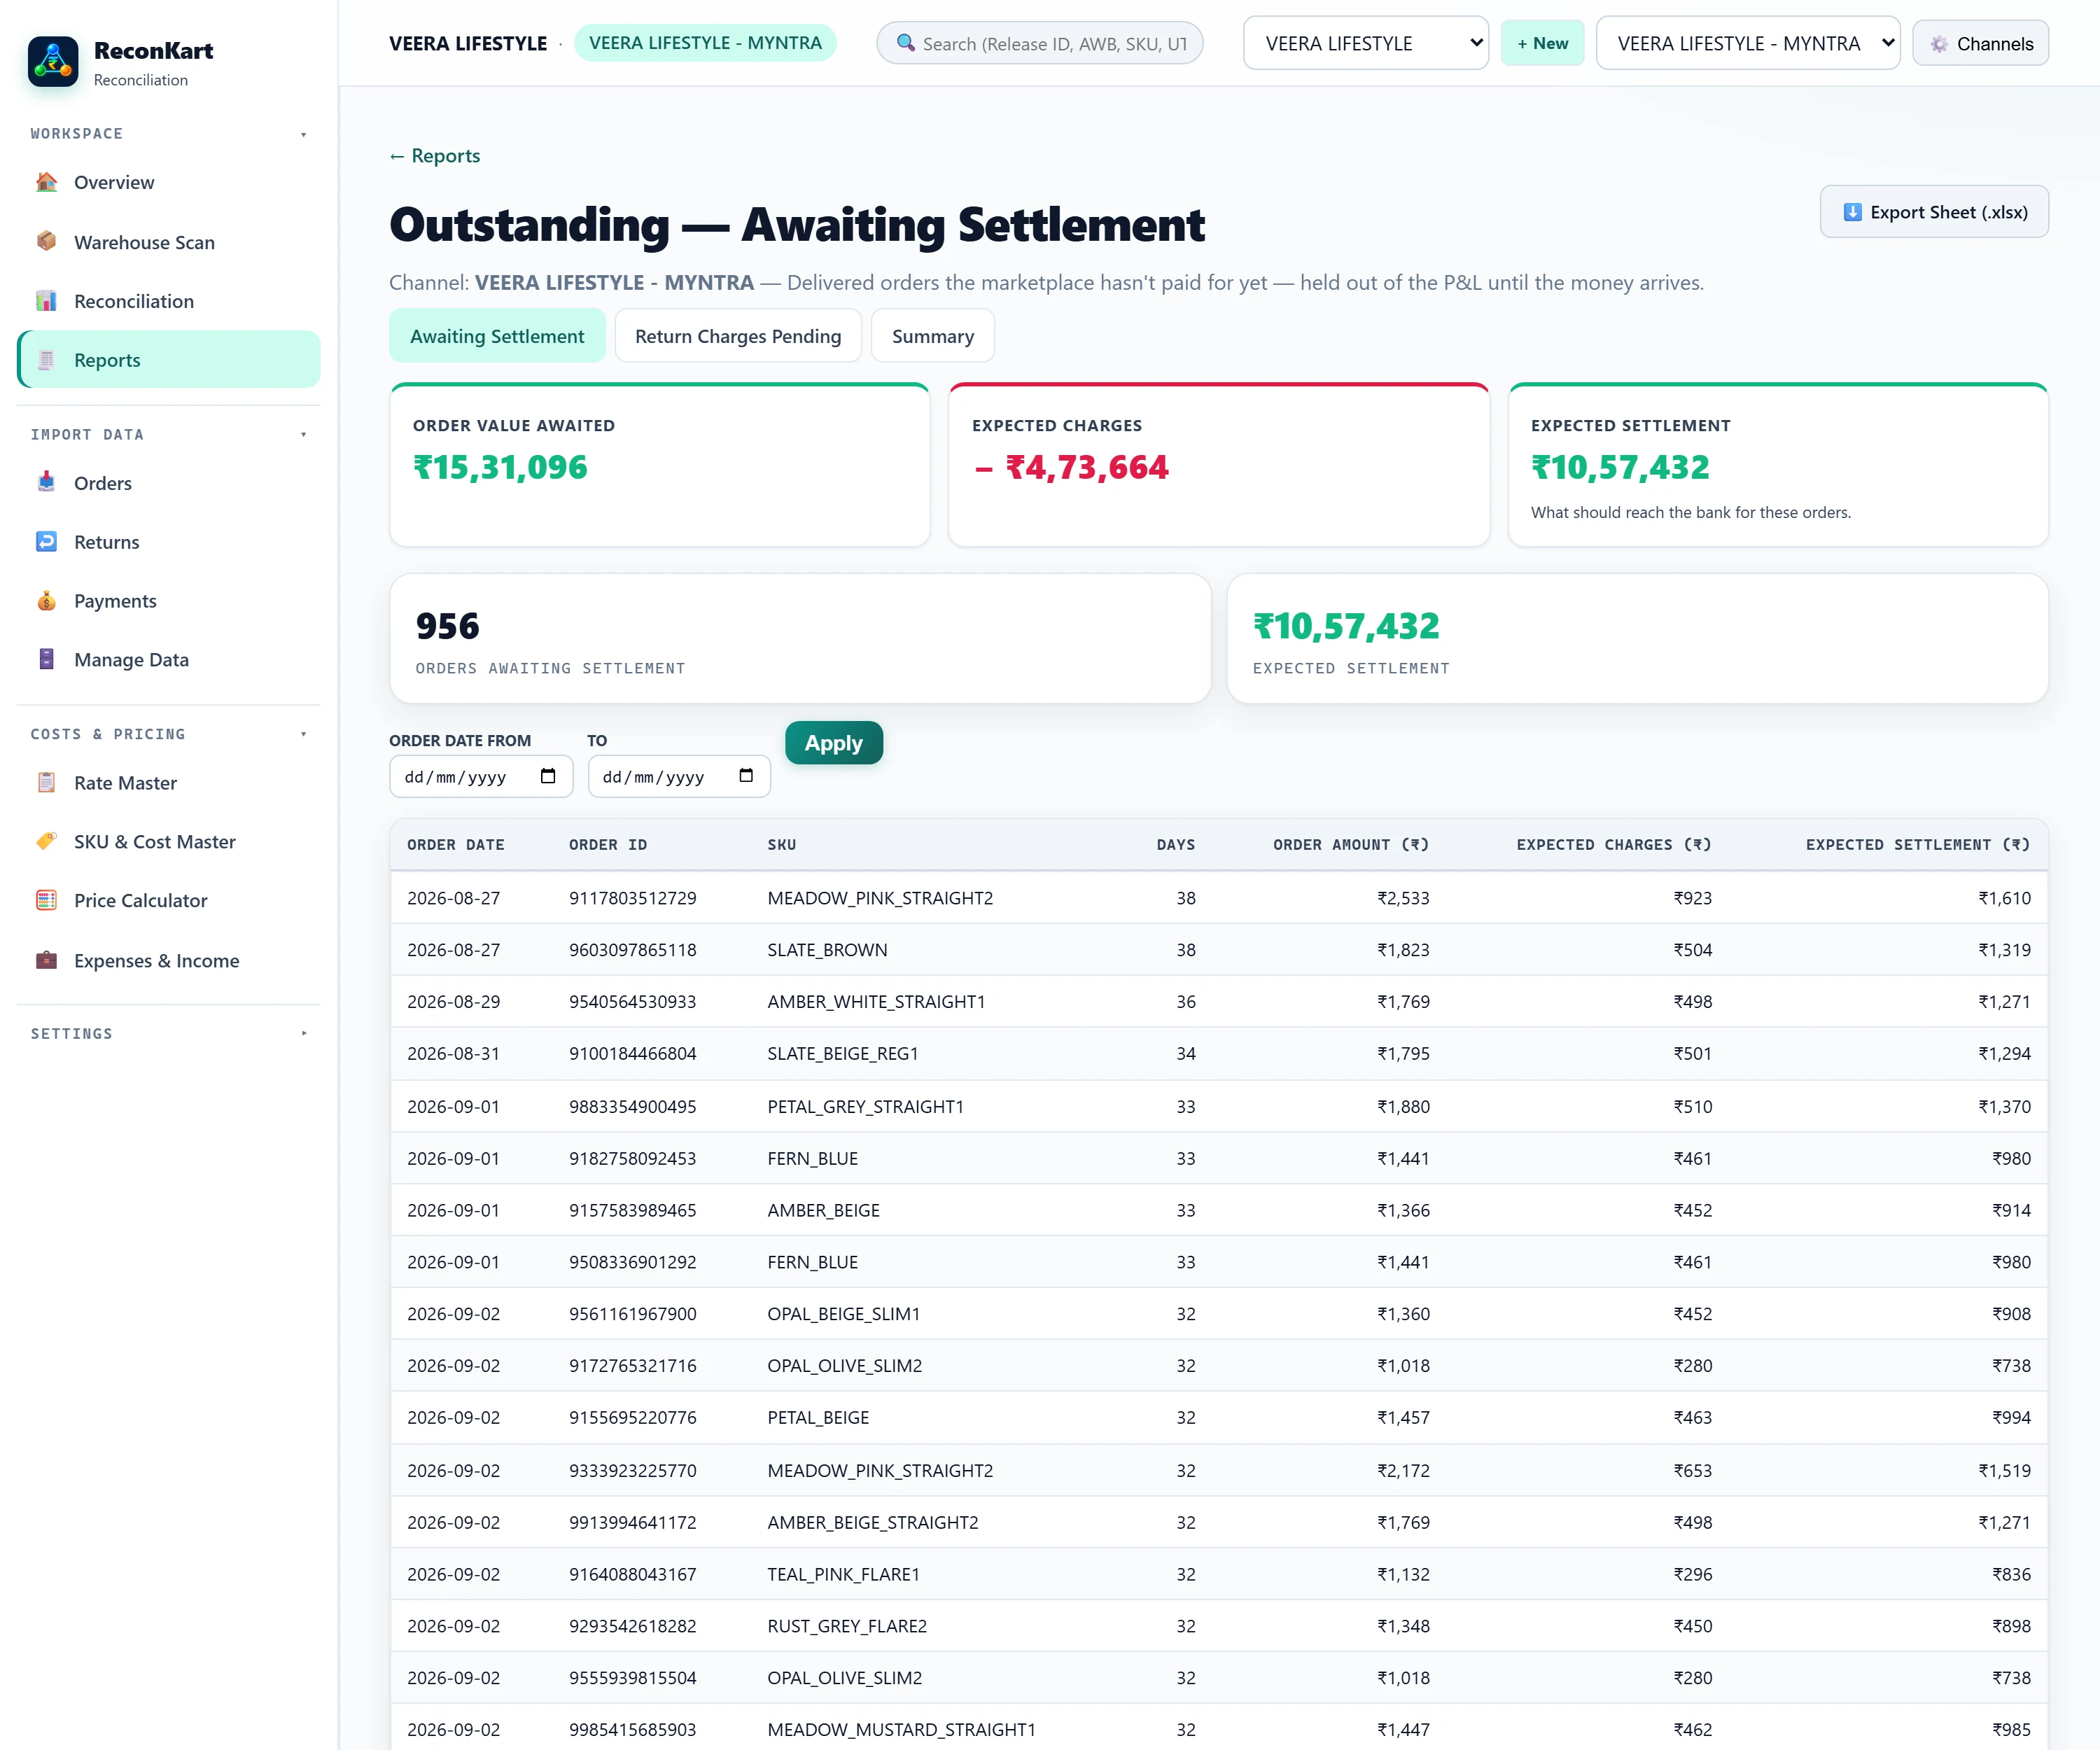Image resolution: width=2100 pixels, height=1750 pixels.
Task: Click the VEERA LIFESTYLE - MYNTRA header pill
Action: tap(705, 43)
